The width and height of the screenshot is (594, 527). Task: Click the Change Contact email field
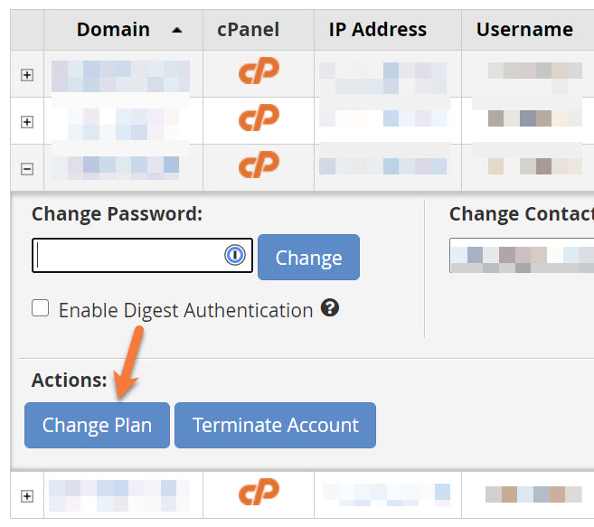521,256
